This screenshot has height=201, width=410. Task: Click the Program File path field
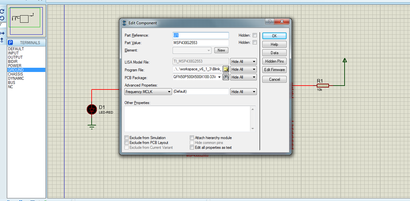[198, 69]
